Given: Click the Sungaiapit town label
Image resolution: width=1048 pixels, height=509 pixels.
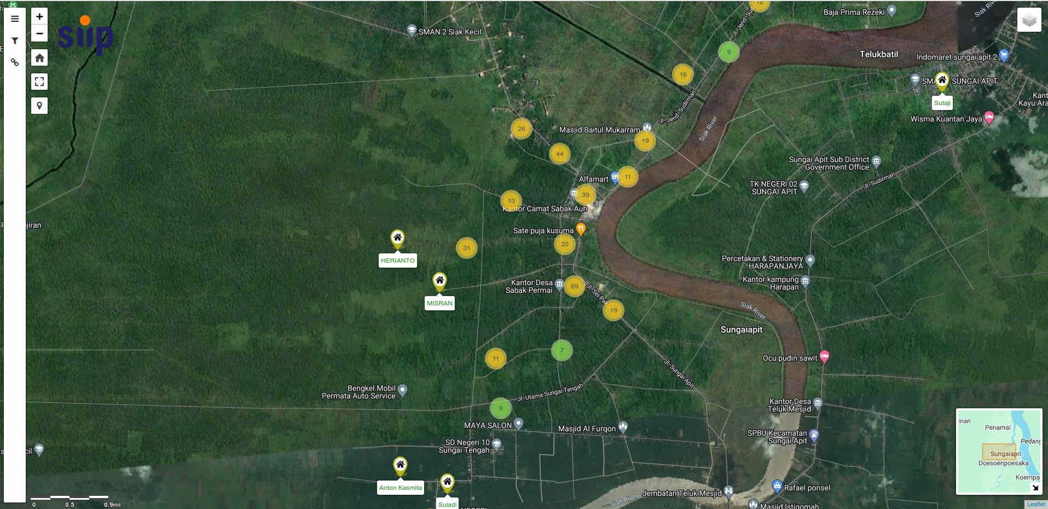Looking at the screenshot, I should click(x=742, y=329).
